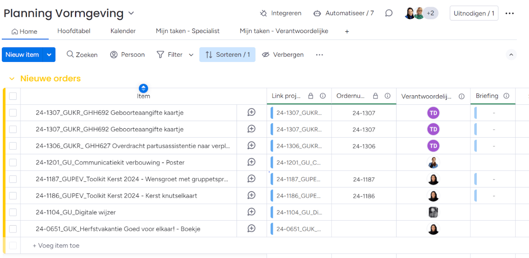Open TD's avatar in the Verantwoordelijke column
This screenshot has height=258, width=529.
[x=433, y=112]
